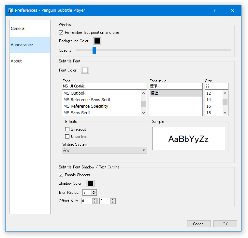Click the Offset Y value field
Image resolution: width=248 pixels, height=238 pixels.
pos(105,201)
